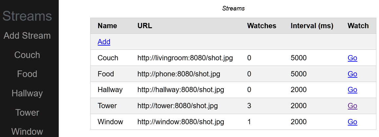Click the Interval (ms) column header
This screenshot has width=379, height=137.
[312, 26]
